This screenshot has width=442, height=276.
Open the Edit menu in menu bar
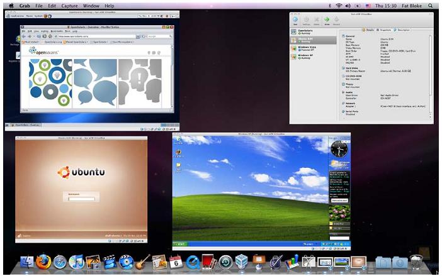click(x=52, y=6)
